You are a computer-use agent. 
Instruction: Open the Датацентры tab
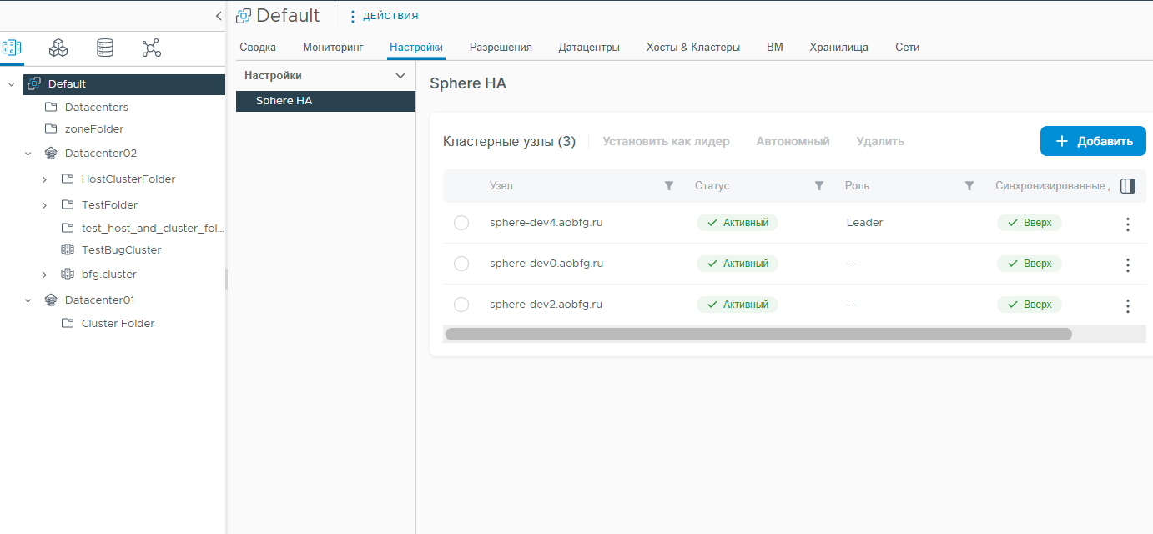[589, 48]
